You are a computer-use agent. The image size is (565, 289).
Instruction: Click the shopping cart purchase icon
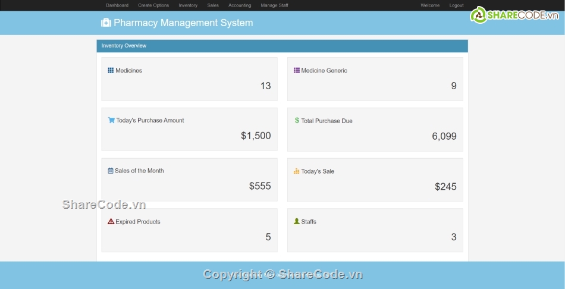[111, 120]
